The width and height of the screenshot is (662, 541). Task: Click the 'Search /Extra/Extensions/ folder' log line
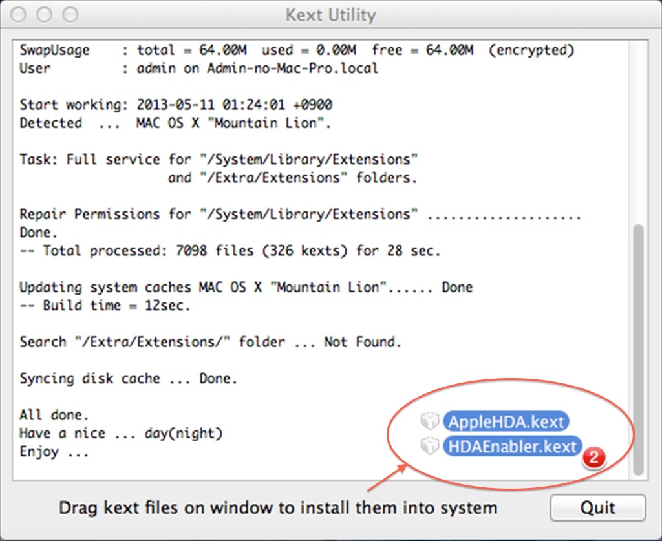click(x=210, y=342)
